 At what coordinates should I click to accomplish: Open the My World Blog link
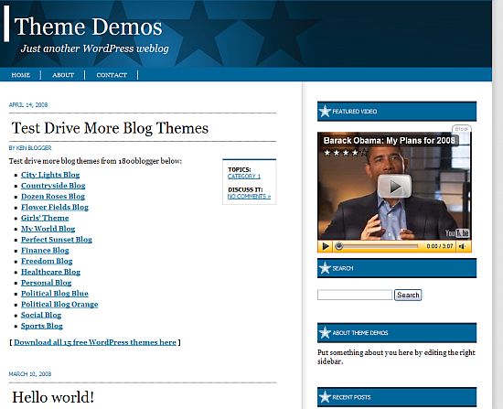48,229
